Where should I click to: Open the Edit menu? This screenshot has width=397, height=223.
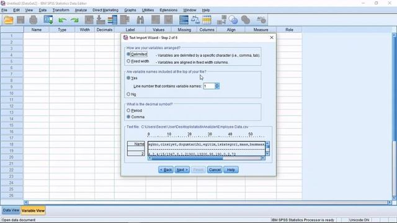pos(17,10)
